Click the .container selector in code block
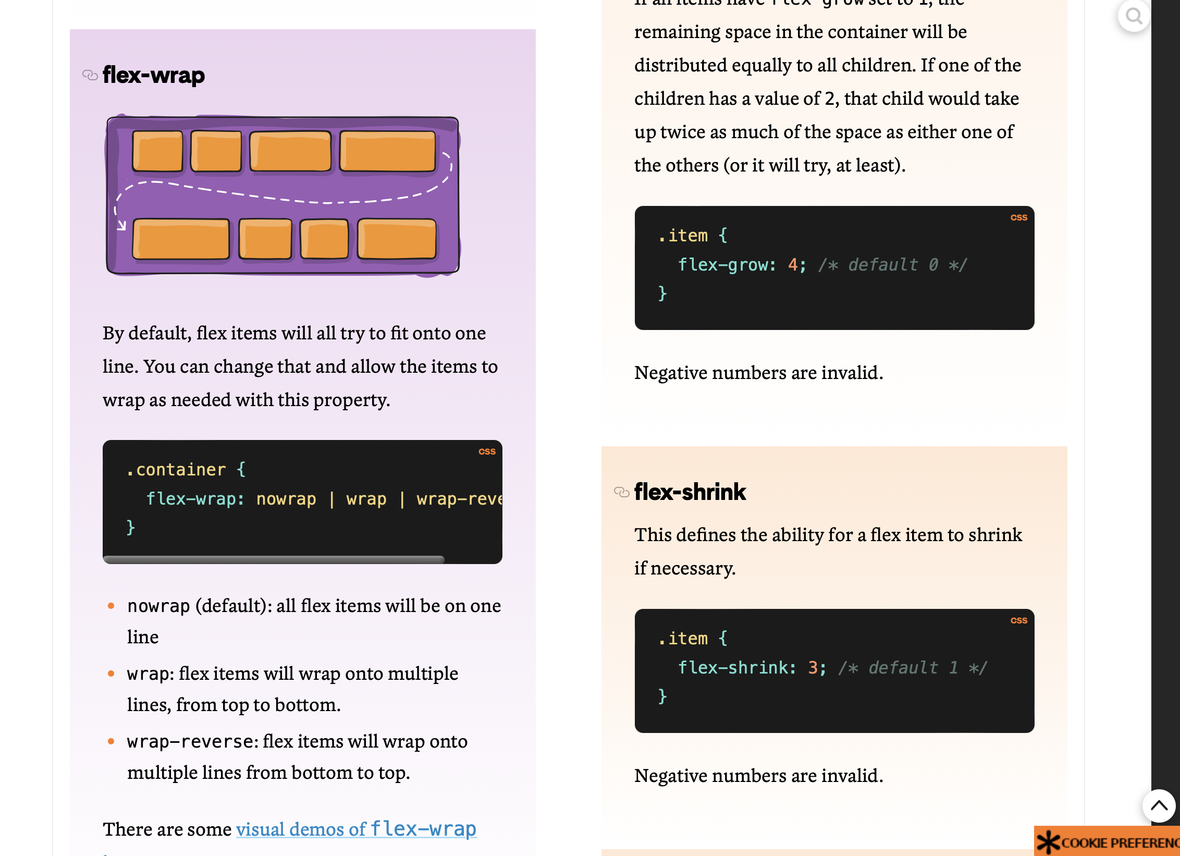Viewport: 1180px width, 856px height. point(176,470)
